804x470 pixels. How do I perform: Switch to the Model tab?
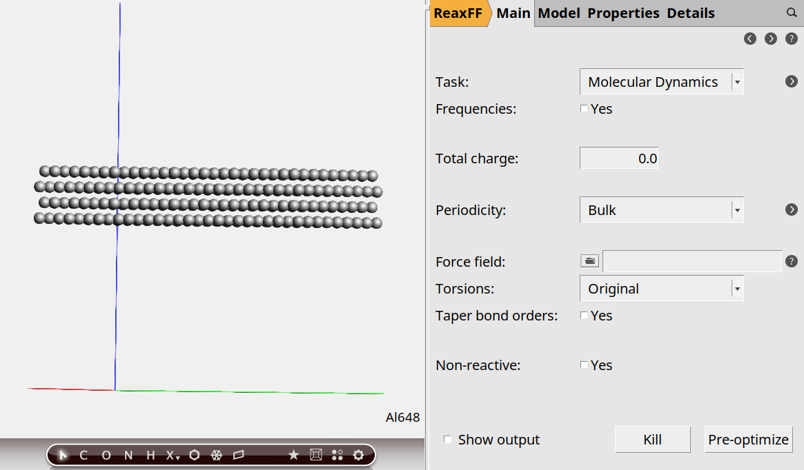[x=558, y=13]
